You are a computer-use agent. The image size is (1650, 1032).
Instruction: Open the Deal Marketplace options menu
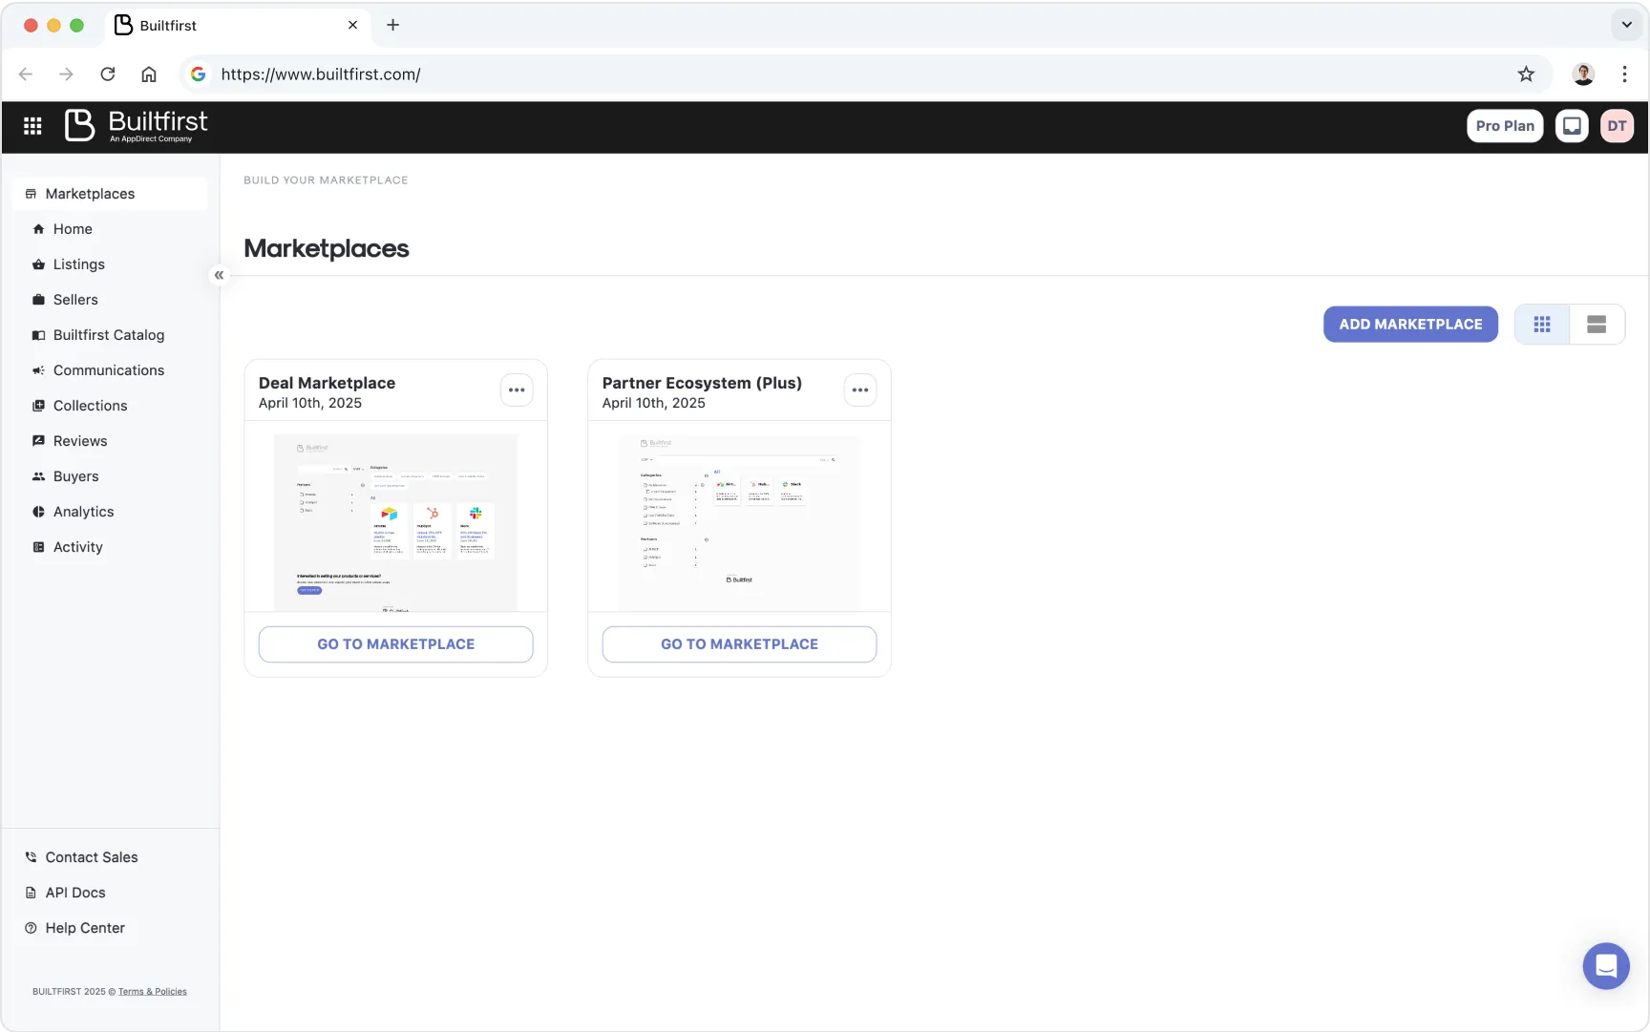[x=517, y=390]
